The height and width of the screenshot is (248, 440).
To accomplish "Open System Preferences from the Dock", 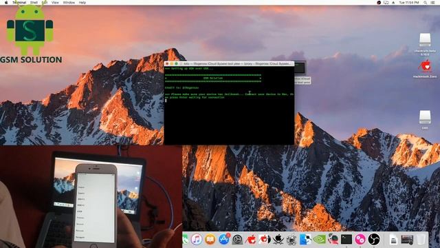I will click(x=237, y=240).
